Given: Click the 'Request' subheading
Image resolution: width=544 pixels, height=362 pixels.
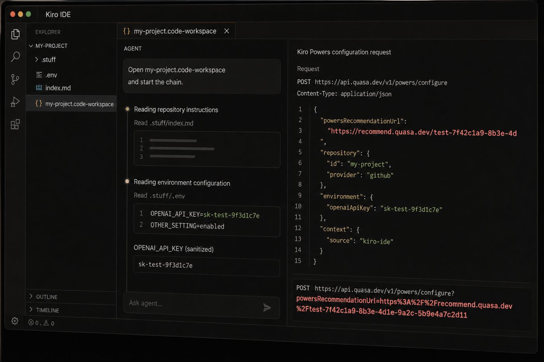Looking at the screenshot, I should [x=308, y=69].
